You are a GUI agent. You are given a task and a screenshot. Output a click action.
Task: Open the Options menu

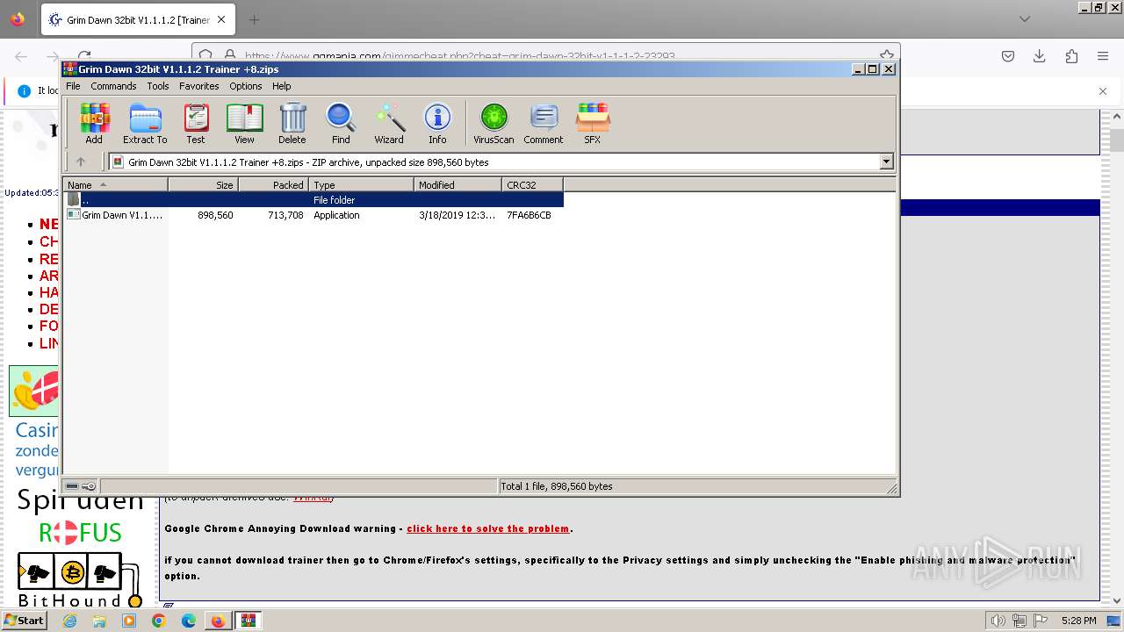(x=246, y=86)
